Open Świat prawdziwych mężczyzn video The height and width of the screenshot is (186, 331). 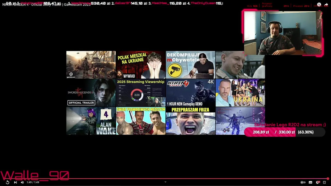click(x=141, y=121)
